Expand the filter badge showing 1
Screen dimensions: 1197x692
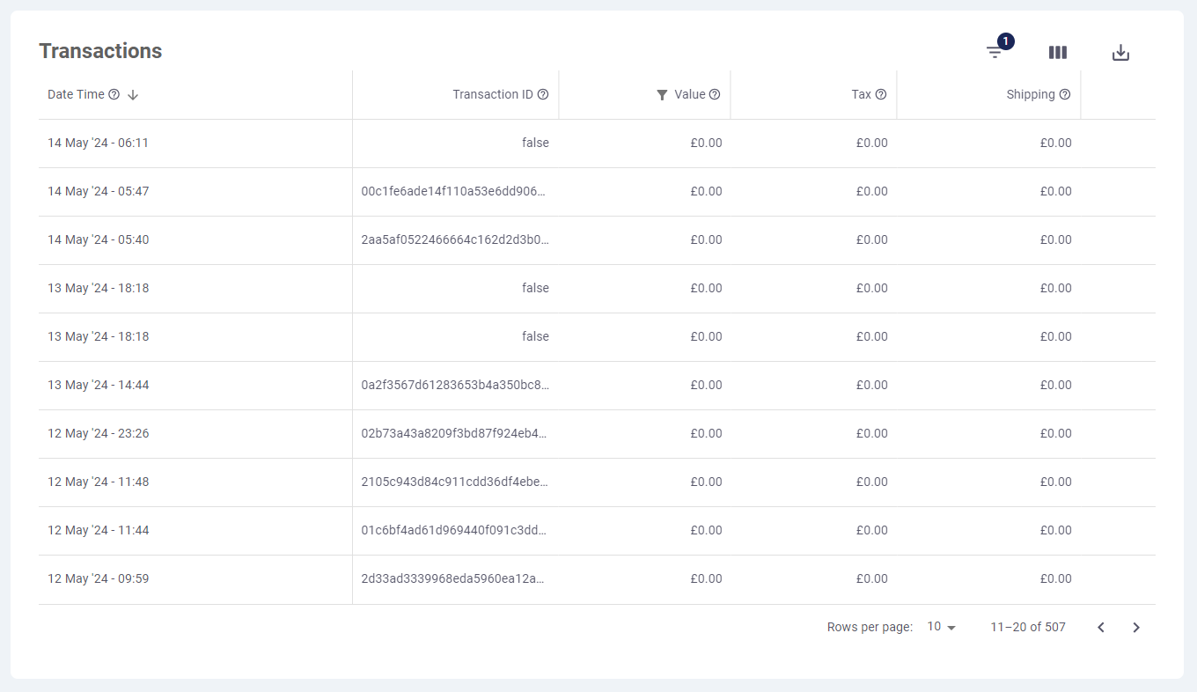[1004, 40]
